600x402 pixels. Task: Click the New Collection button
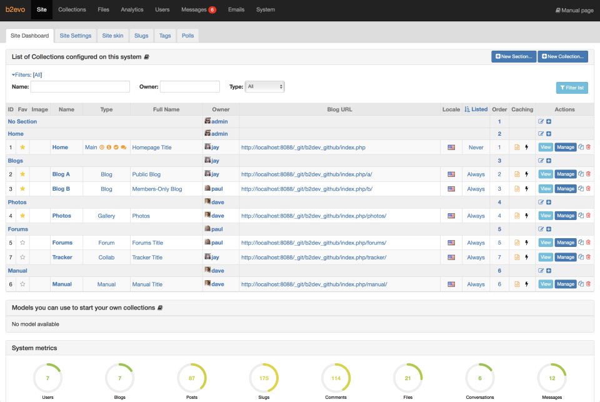[x=562, y=57]
